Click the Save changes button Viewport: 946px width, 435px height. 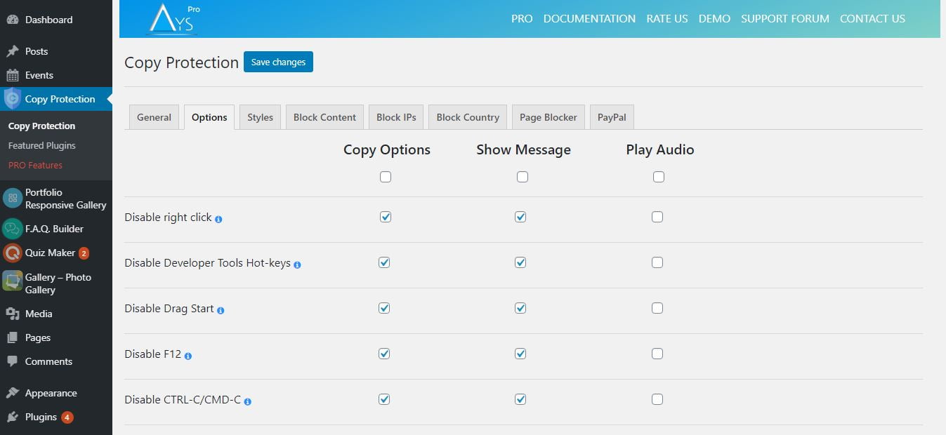click(278, 62)
